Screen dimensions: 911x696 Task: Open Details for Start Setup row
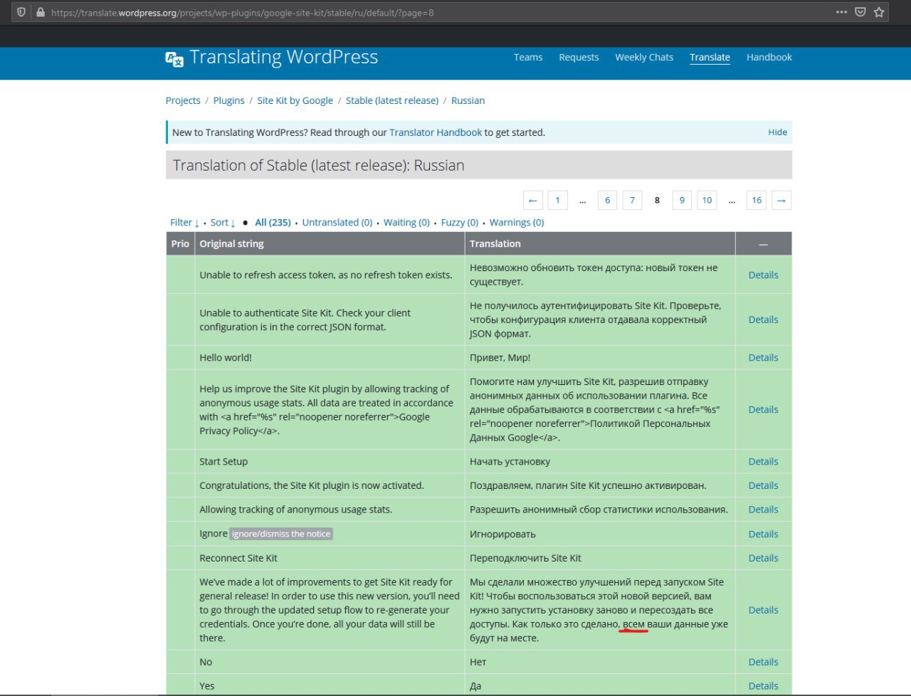tap(763, 461)
